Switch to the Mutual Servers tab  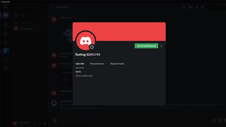click(97, 64)
